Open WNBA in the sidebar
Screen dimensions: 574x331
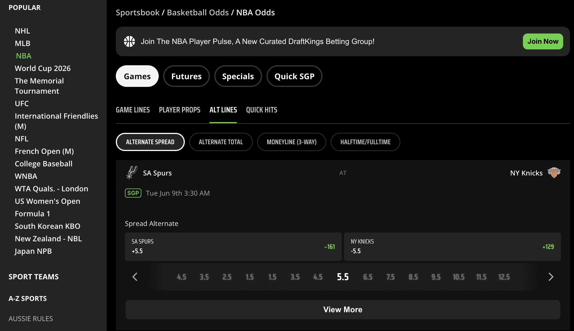(x=26, y=176)
